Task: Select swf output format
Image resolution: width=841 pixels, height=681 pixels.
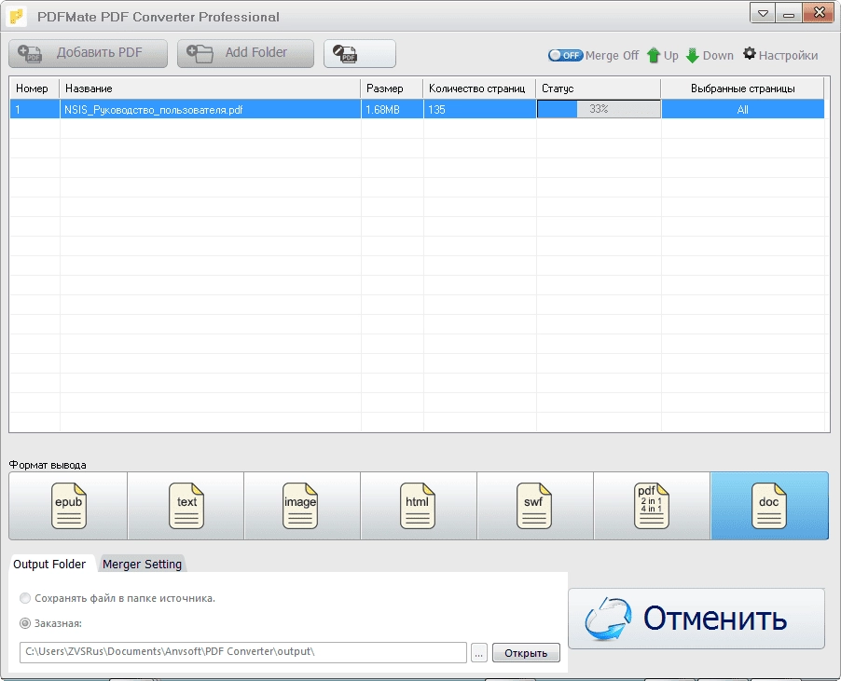Action: [533, 506]
